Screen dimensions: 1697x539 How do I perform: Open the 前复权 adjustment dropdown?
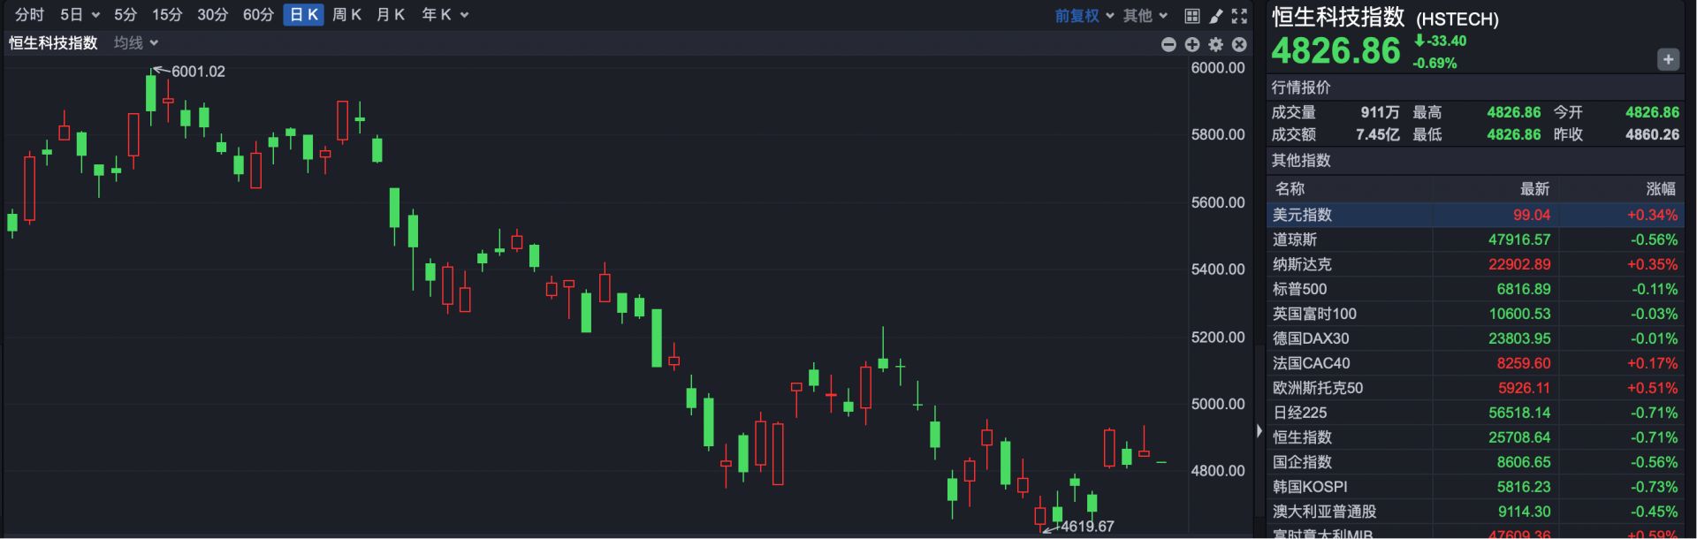(x=1080, y=15)
